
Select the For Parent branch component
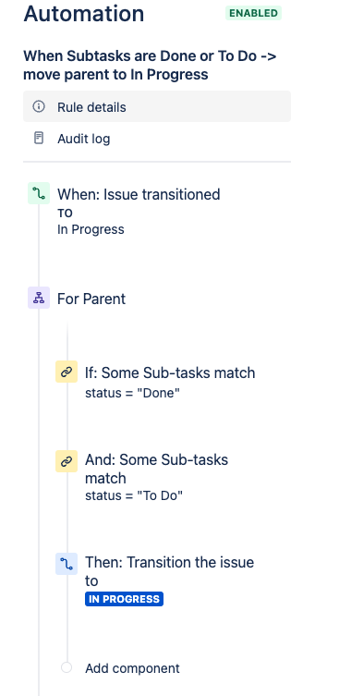(91, 299)
